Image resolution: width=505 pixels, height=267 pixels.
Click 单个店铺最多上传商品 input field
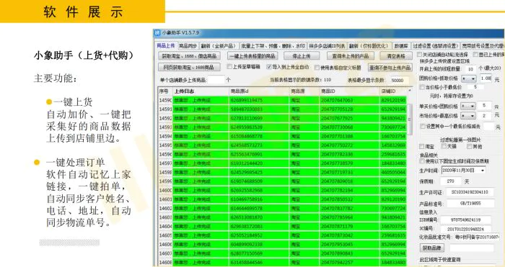(x=216, y=80)
